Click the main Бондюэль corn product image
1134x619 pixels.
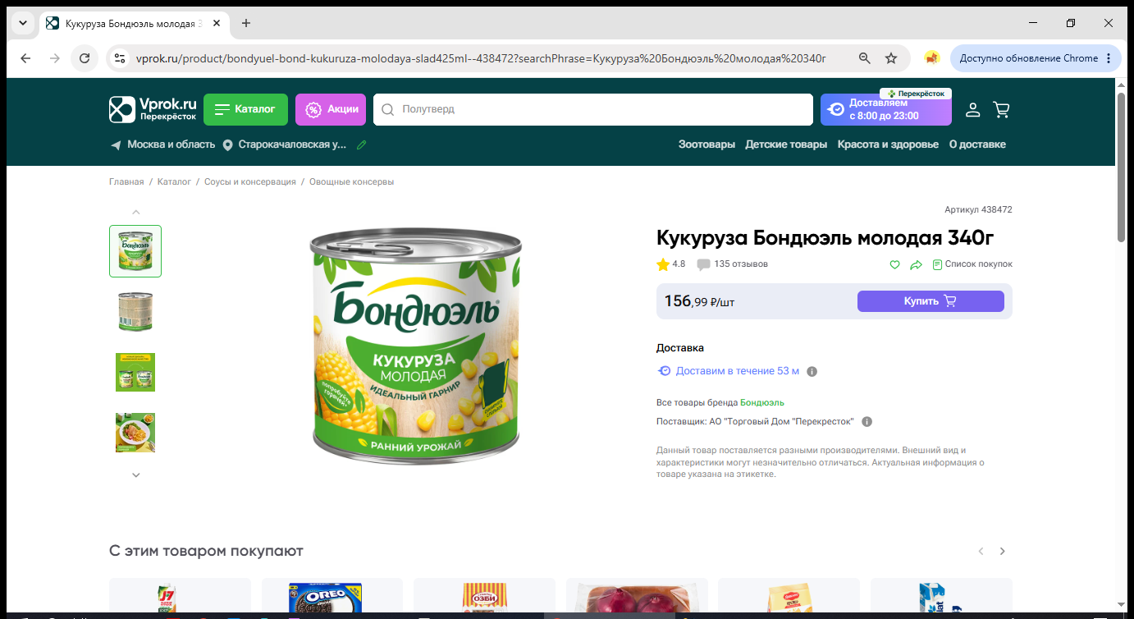(x=415, y=345)
